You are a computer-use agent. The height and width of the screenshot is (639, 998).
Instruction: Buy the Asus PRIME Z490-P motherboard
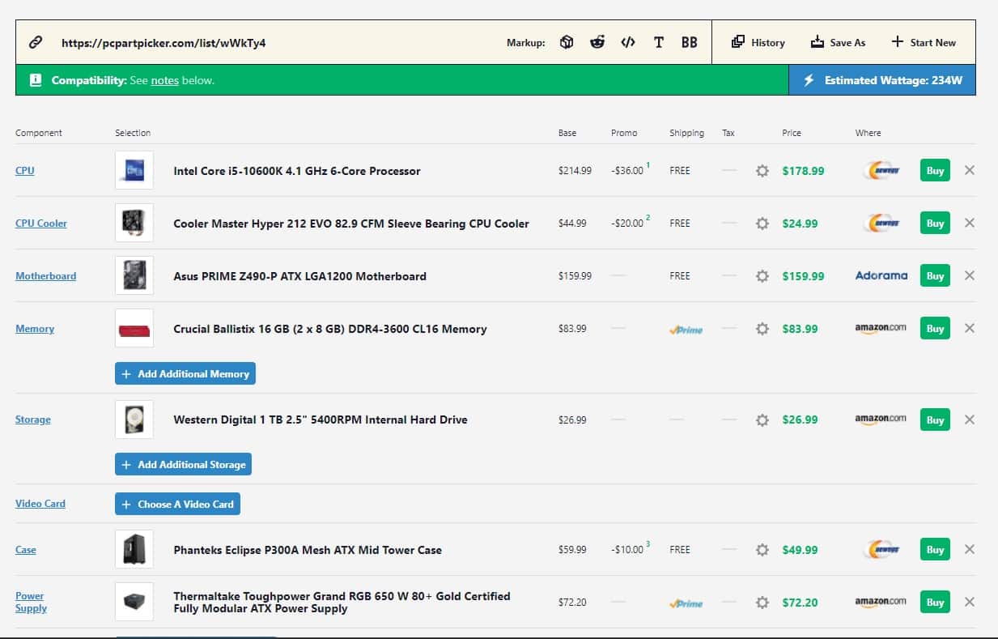pyautogui.click(x=935, y=275)
